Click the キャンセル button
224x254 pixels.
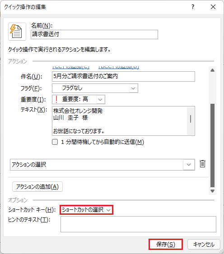(x=204, y=244)
